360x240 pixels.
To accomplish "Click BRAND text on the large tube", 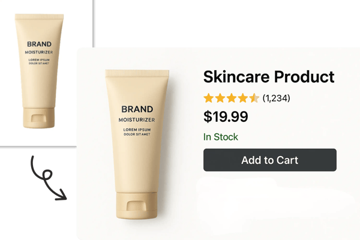I will click(x=137, y=109).
